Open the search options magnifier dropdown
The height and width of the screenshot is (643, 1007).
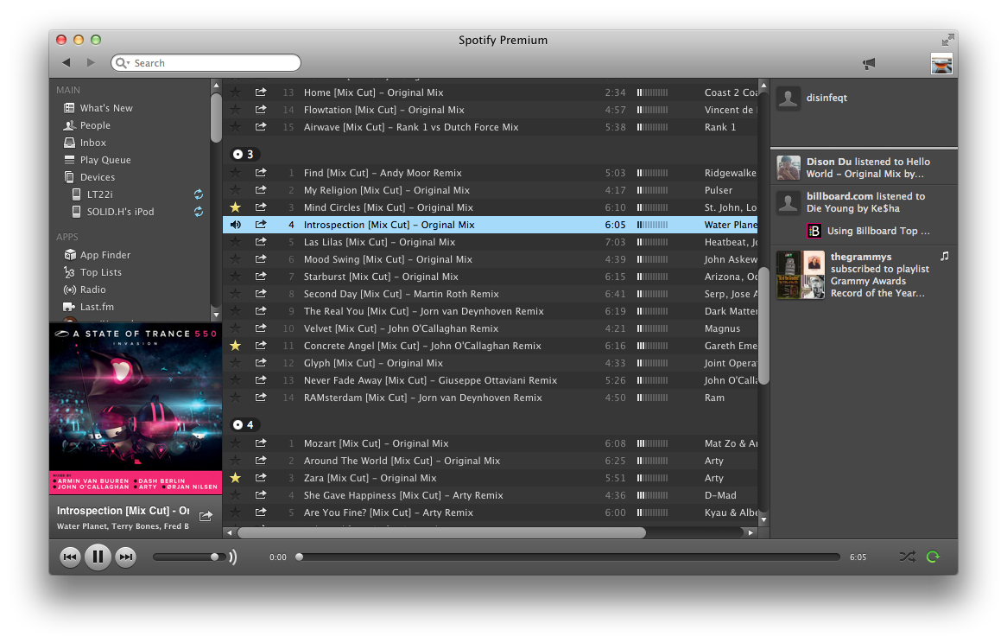click(x=122, y=63)
